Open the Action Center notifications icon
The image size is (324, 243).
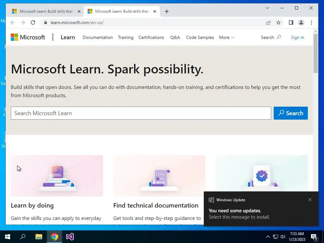[314, 237]
